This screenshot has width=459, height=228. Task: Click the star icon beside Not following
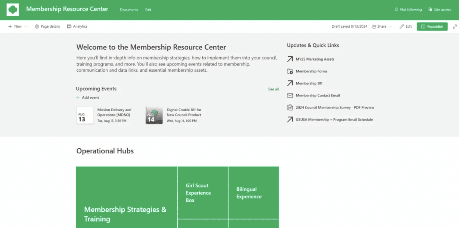coord(396,9)
